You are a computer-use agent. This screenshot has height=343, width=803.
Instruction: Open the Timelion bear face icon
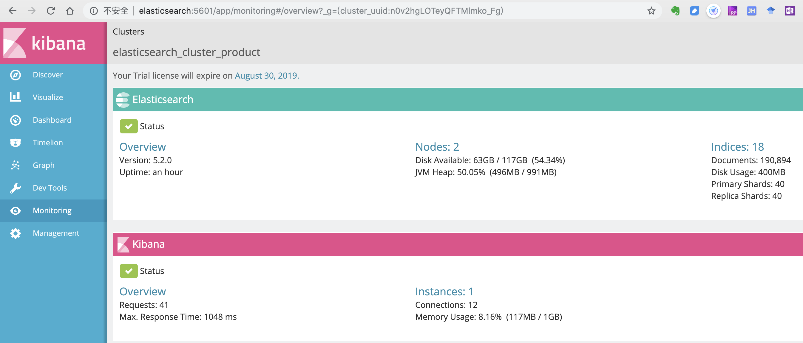(x=15, y=143)
